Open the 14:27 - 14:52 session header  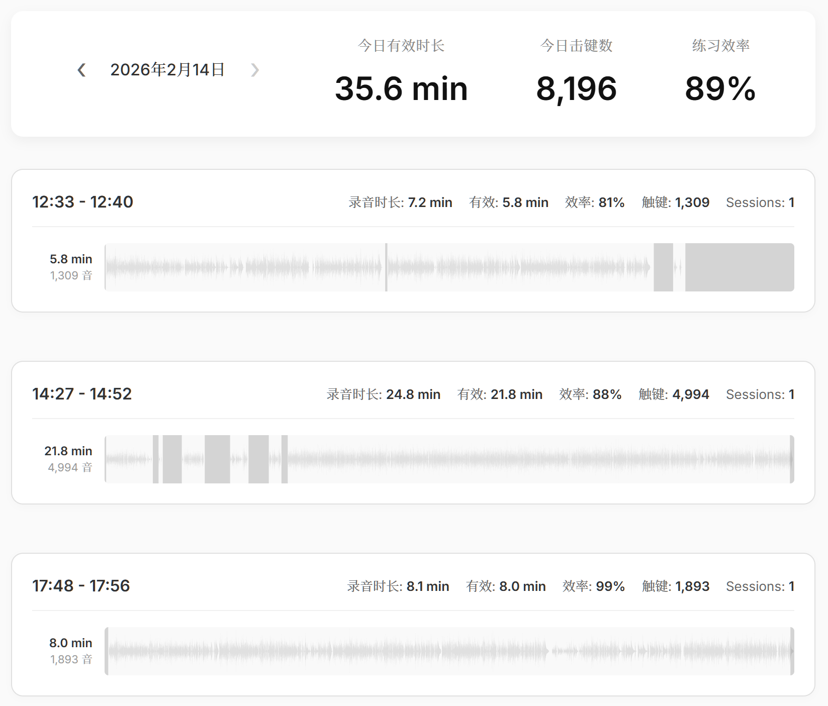tap(82, 394)
